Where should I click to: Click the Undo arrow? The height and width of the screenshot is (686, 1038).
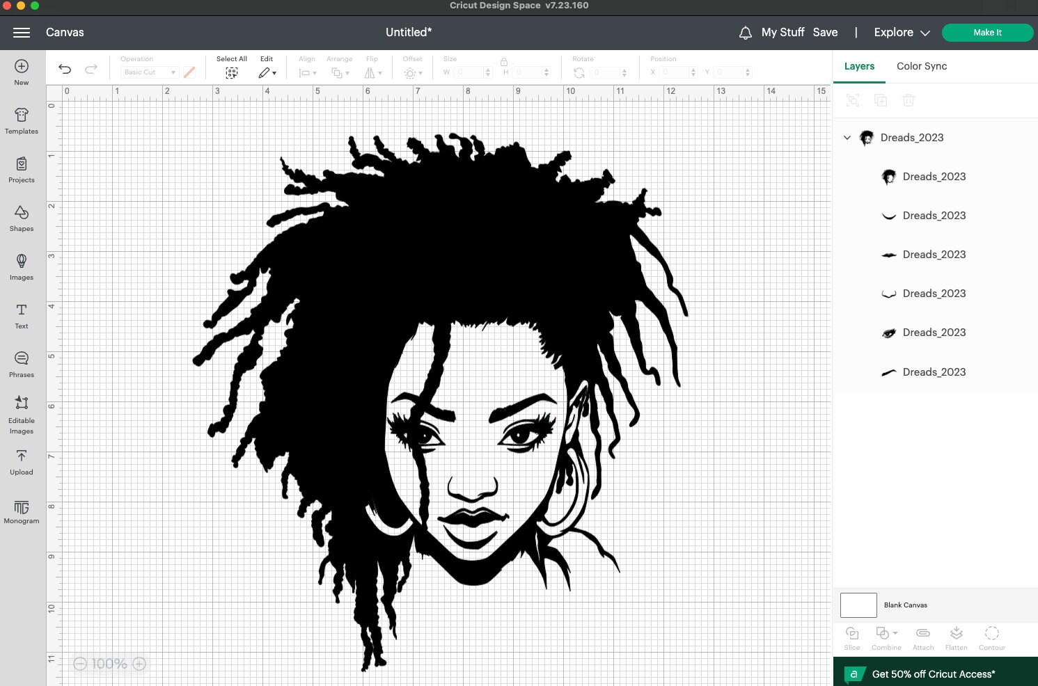65,69
